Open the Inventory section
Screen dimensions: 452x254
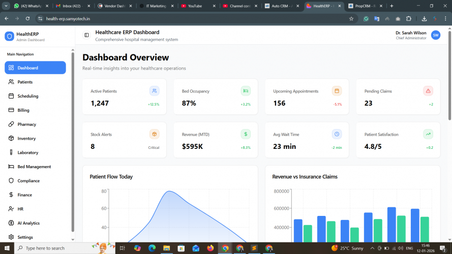(35, 138)
